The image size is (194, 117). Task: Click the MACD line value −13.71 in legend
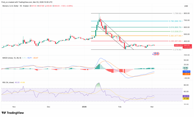point(29,58)
